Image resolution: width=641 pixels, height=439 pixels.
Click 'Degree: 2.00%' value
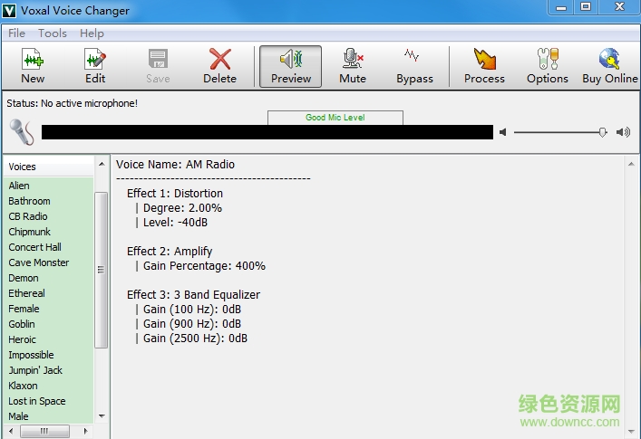point(182,208)
